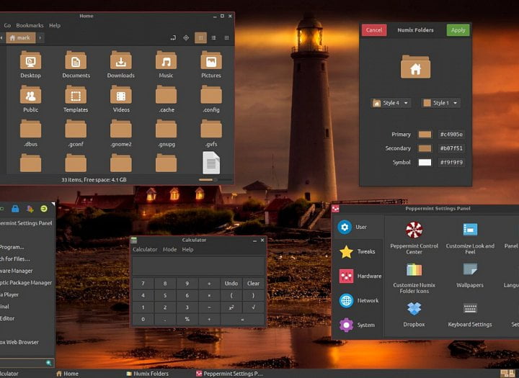Switch to compact view in file manager
The width and height of the screenshot is (519, 378).
(227, 37)
